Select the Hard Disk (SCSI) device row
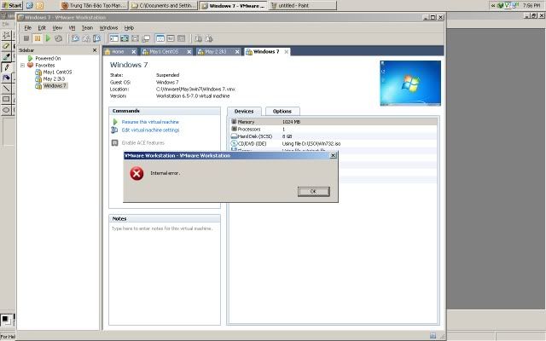The image size is (546, 341). 334,136
